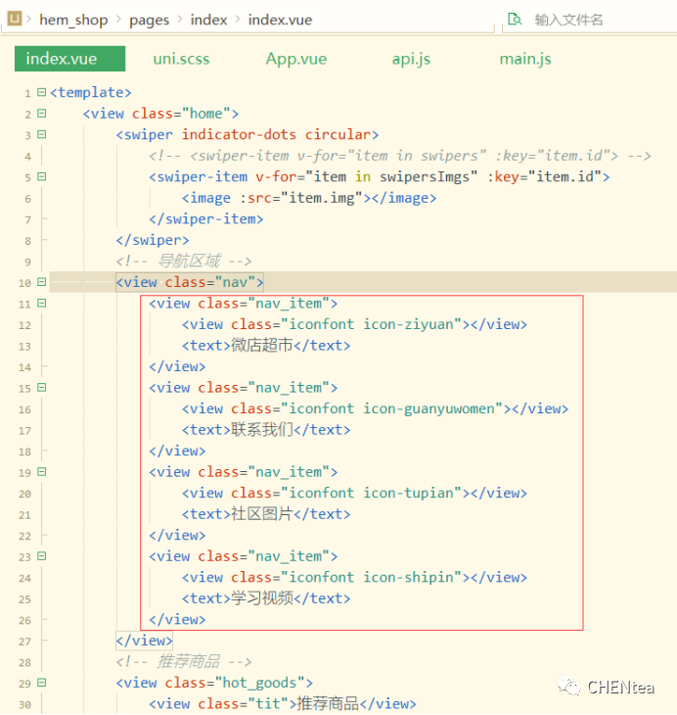The width and height of the screenshot is (677, 715).
Task: Select the pages folder in the breadcrumb
Action: coord(149,20)
